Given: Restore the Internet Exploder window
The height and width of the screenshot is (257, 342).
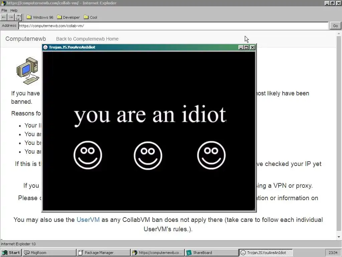Looking at the screenshot, I should click(x=332, y=3).
